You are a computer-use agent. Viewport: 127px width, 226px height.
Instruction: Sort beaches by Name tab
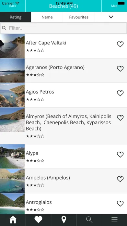pyautogui.click(x=47, y=17)
